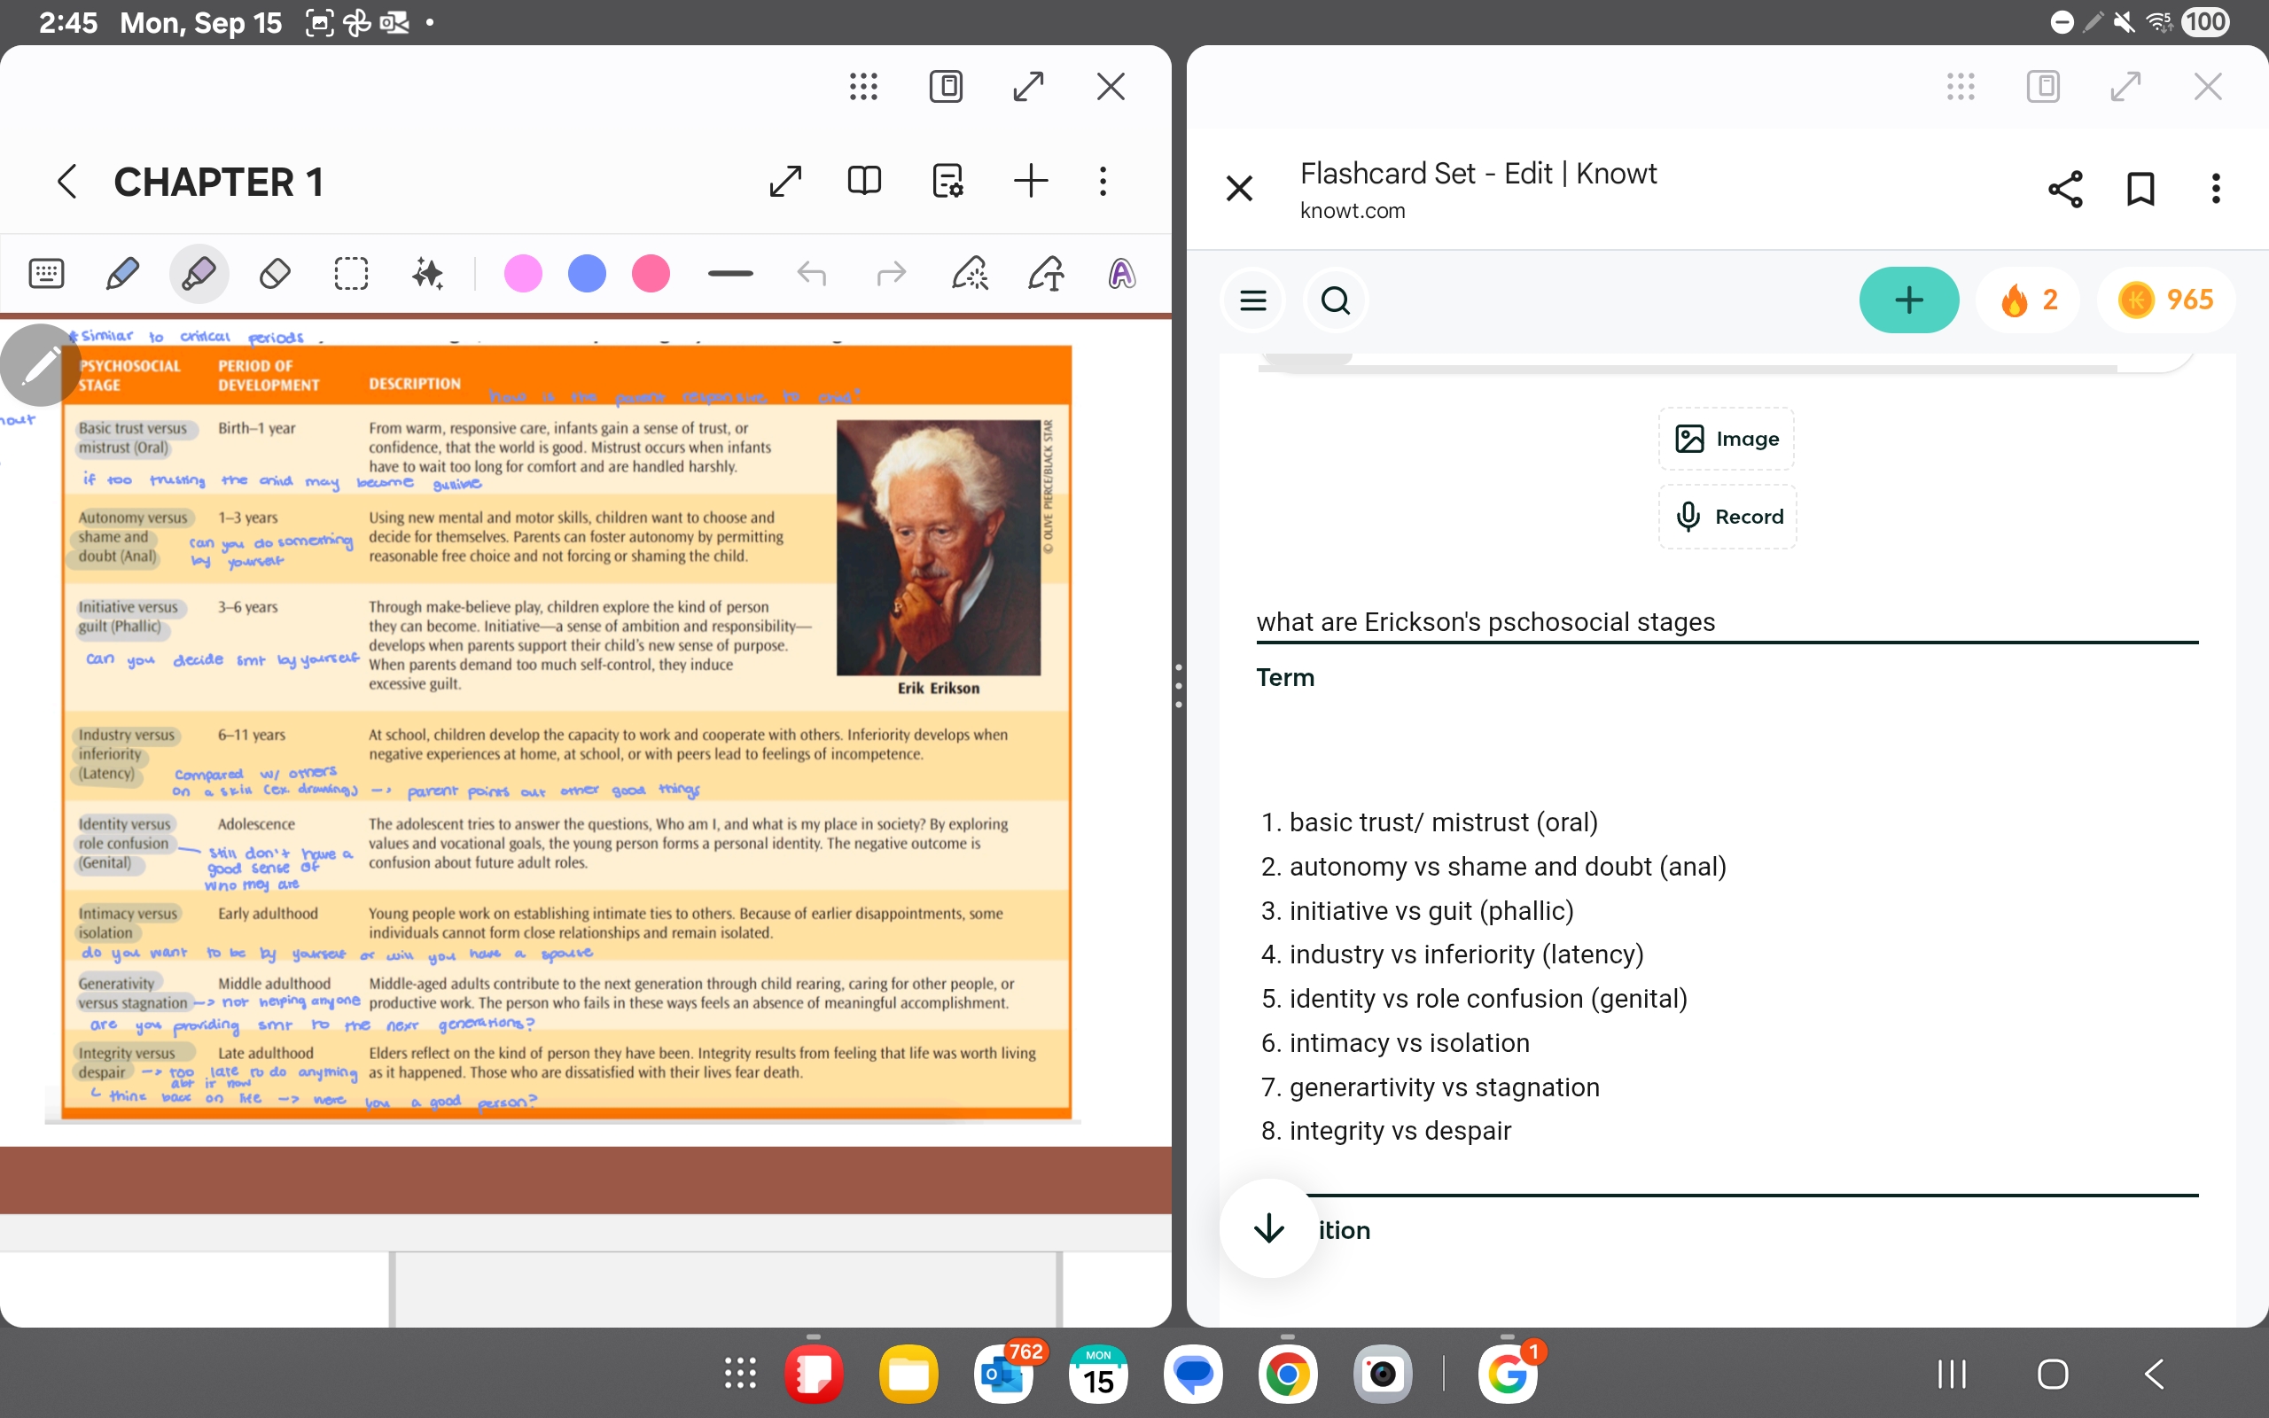Open the coins balance showing 965
Image resolution: width=2269 pixels, height=1418 pixels.
pos(2166,300)
